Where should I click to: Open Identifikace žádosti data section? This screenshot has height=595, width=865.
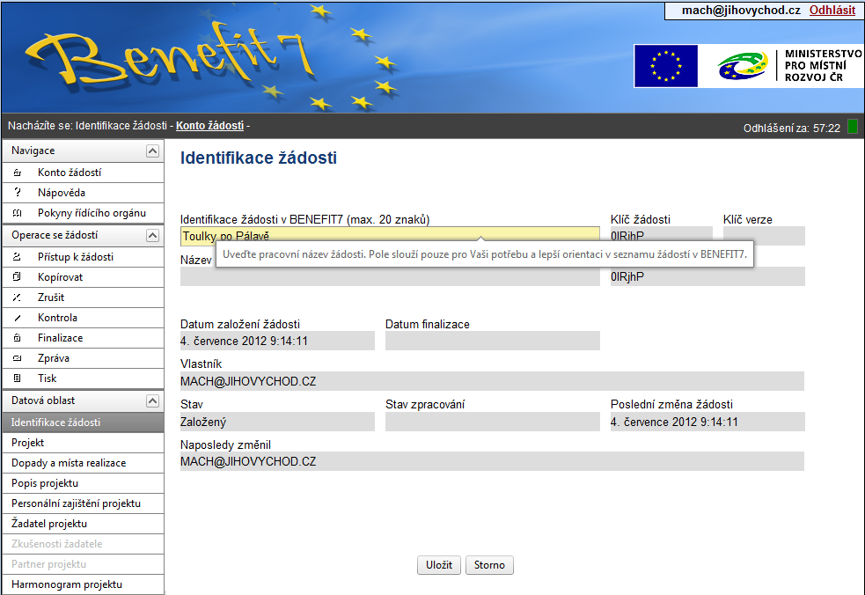(x=84, y=422)
